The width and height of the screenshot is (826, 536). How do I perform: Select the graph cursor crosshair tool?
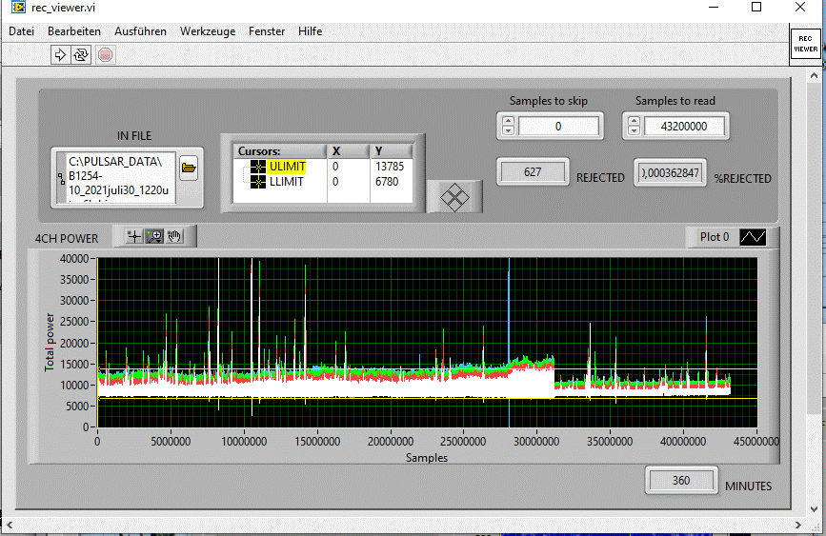pos(134,236)
